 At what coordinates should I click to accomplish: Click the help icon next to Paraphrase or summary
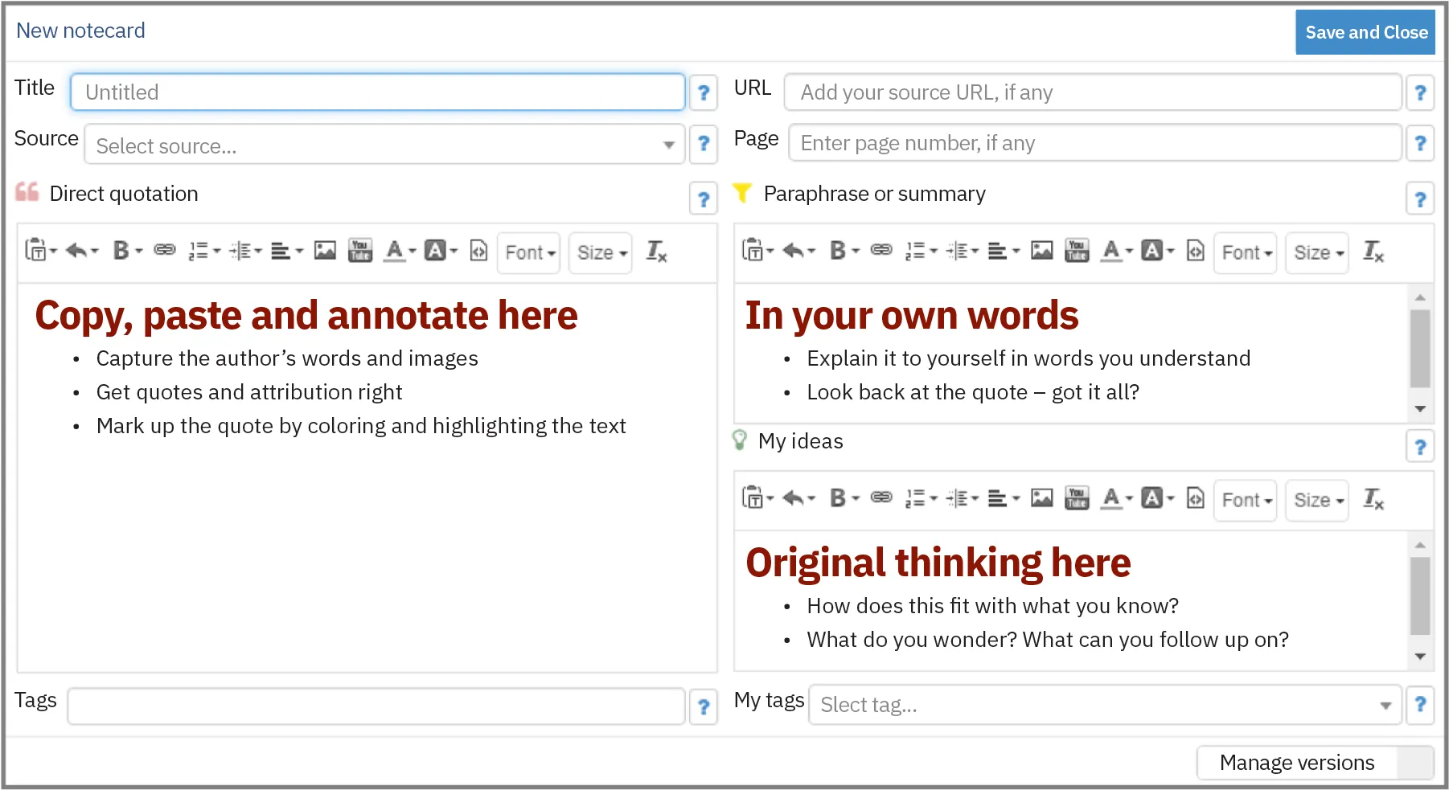(1420, 199)
